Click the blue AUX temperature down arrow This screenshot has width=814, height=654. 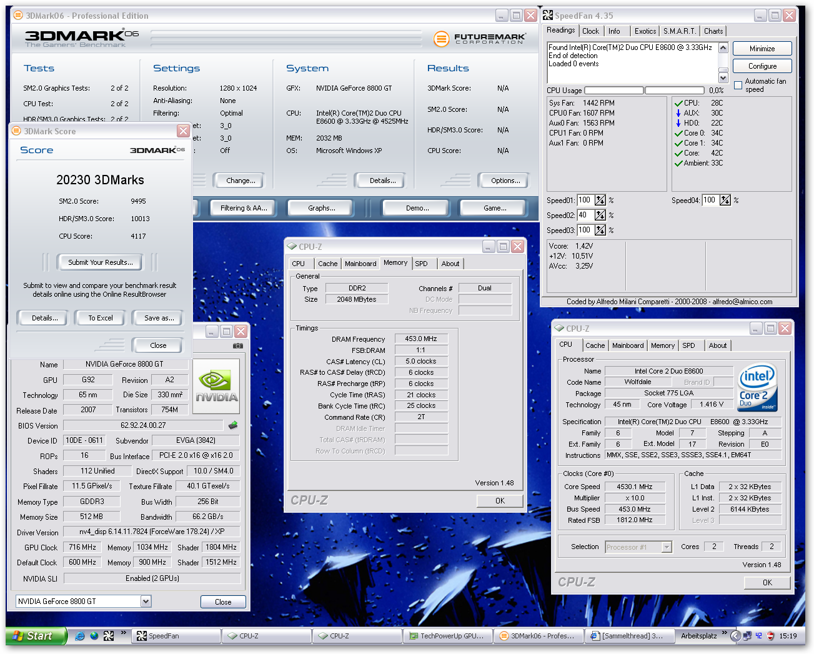678,113
